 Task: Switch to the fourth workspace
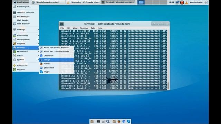click(x=163, y=2)
